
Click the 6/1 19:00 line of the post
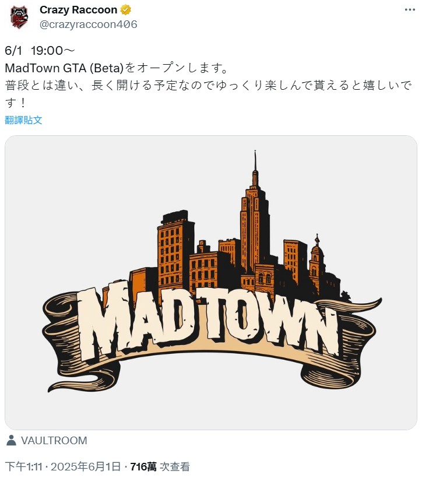pos(40,51)
